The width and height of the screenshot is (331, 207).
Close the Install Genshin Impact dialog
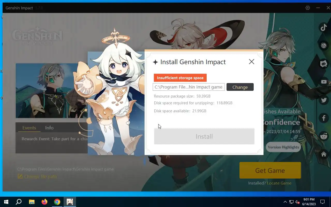click(x=251, y=62)
